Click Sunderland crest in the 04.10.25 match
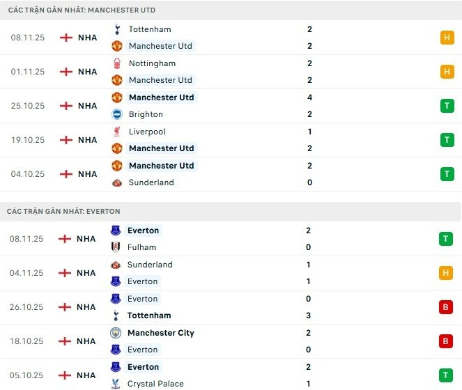Screen dimensions: 462x390 click(x=116, y=182)
